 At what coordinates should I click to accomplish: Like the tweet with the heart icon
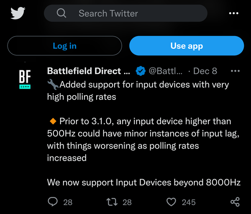(x=172, y=202)
